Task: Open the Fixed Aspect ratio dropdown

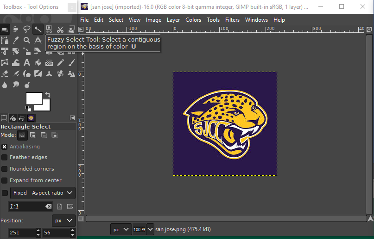Action: click(43, 193)
